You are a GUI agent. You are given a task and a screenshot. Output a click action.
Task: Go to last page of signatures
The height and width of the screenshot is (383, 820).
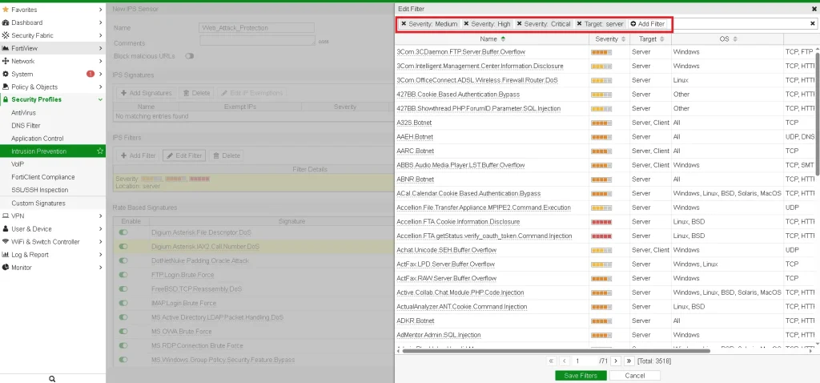point(629,361)
